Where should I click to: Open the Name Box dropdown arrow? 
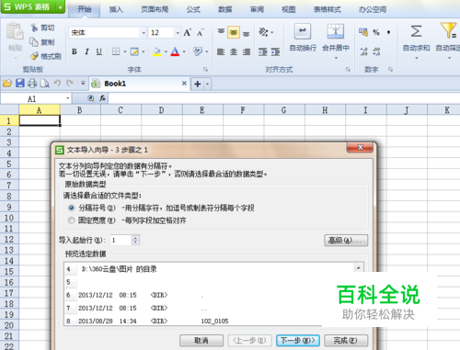tap(68, 98)
